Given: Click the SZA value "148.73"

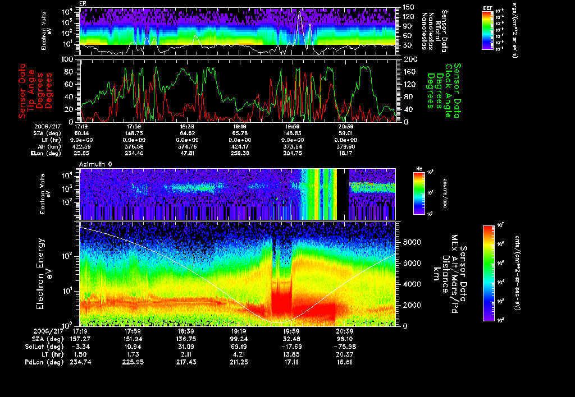Looking at the screenshot, I should (134, 133).
